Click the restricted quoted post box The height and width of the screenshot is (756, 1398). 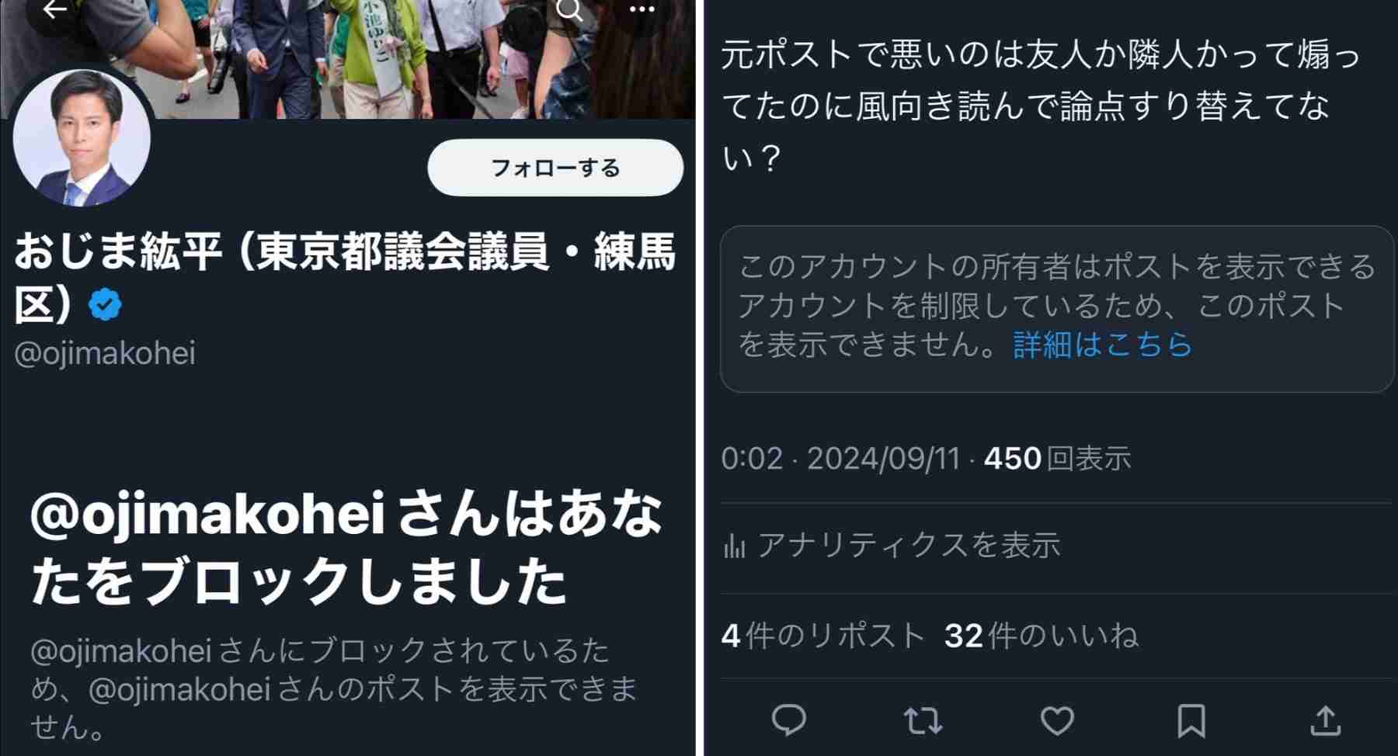point(1056,309)
